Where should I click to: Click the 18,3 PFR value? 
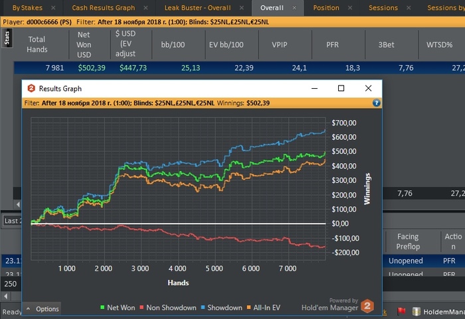[x=353, y=68]
